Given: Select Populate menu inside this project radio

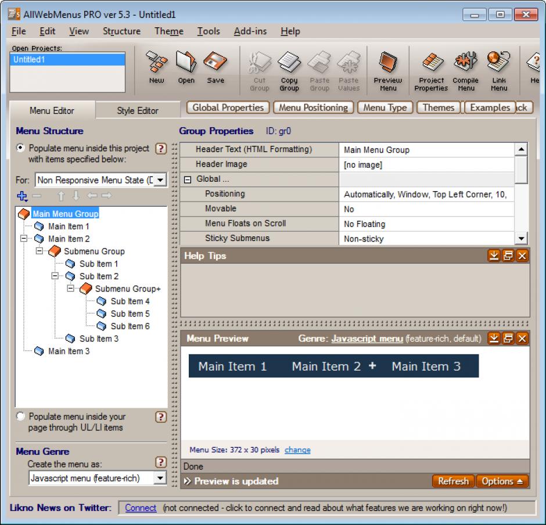Looking at the screenshot, I should click(20, 148).
